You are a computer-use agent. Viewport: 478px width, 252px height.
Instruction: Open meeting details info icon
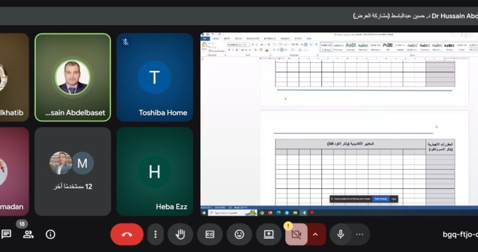(x=50, y=234)
